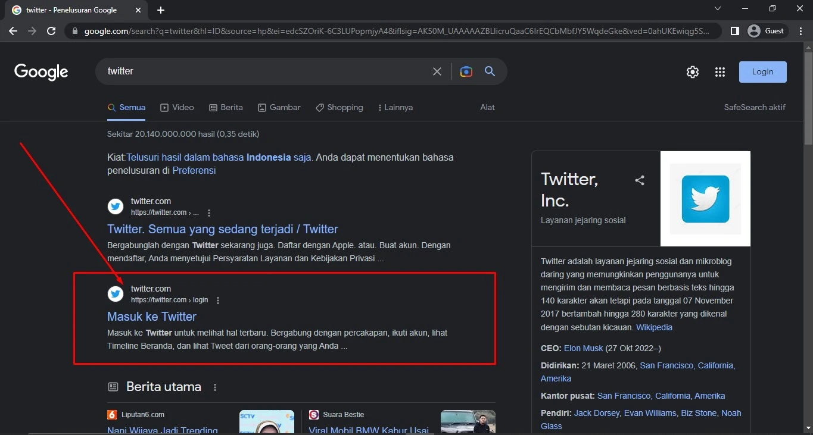Click the Kantor pusat label
Screen dimensions: 813x435
click(568, 396)
